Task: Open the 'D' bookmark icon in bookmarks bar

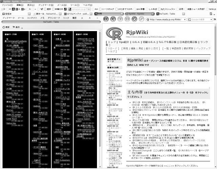Action: [x=3, y=9]
